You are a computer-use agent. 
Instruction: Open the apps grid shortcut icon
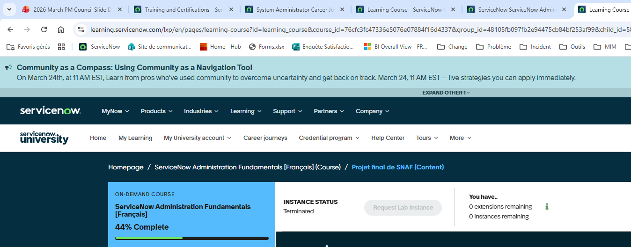(61, 47)
